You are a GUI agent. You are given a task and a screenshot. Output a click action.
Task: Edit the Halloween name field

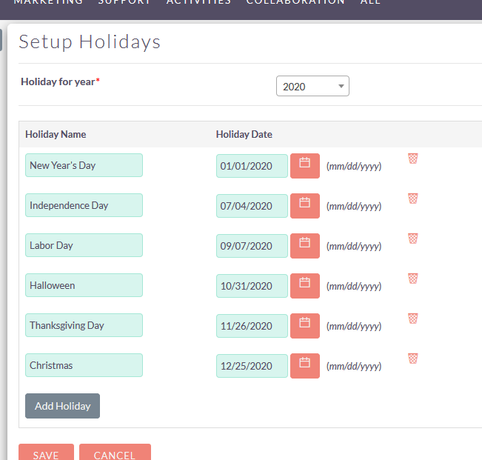pos(84,285)
